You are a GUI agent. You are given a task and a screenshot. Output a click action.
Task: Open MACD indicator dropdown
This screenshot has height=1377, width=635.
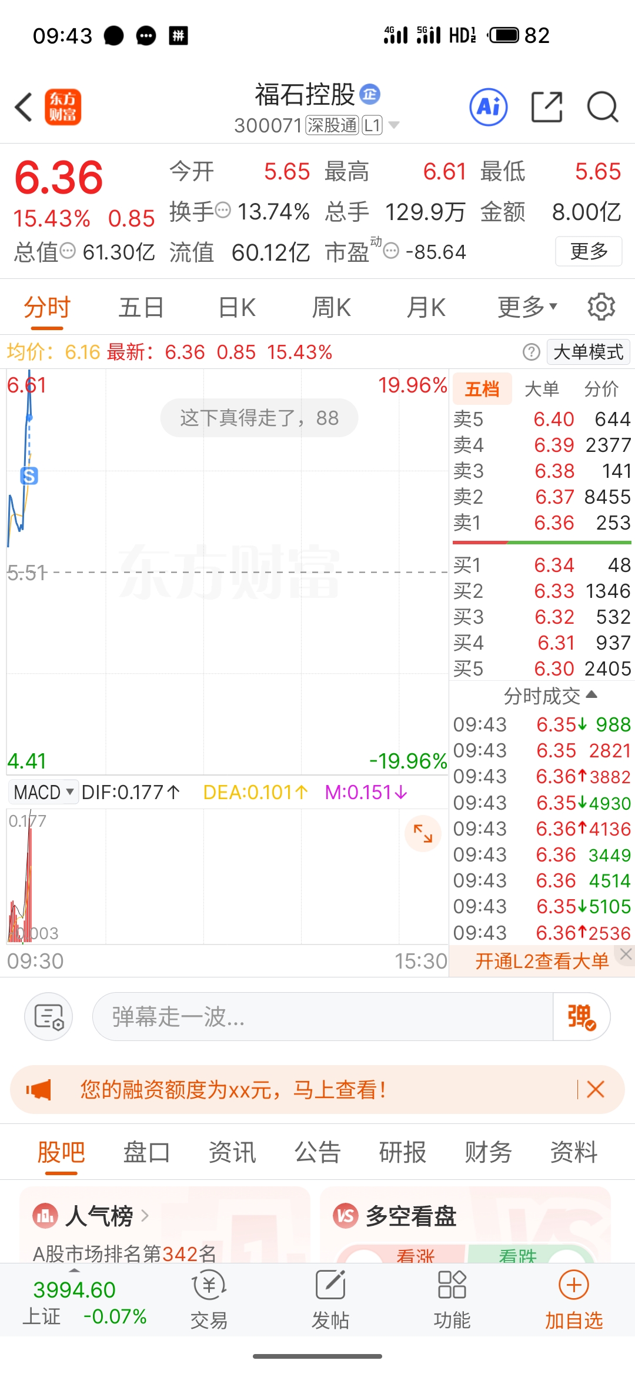pyautogui.click(x=45, y=792)
